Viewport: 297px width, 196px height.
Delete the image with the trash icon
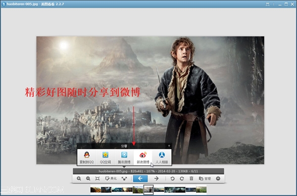[x=191, y=178]
